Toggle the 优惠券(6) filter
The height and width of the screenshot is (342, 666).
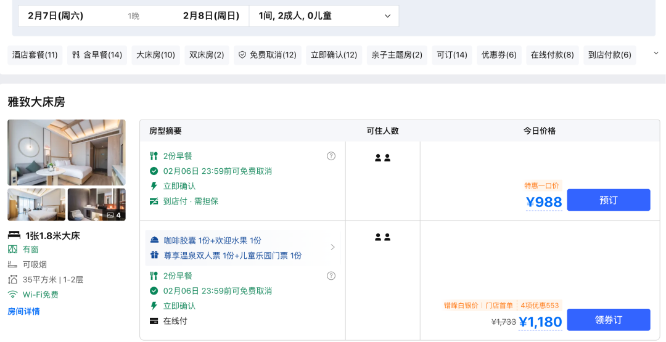point(499,55)
